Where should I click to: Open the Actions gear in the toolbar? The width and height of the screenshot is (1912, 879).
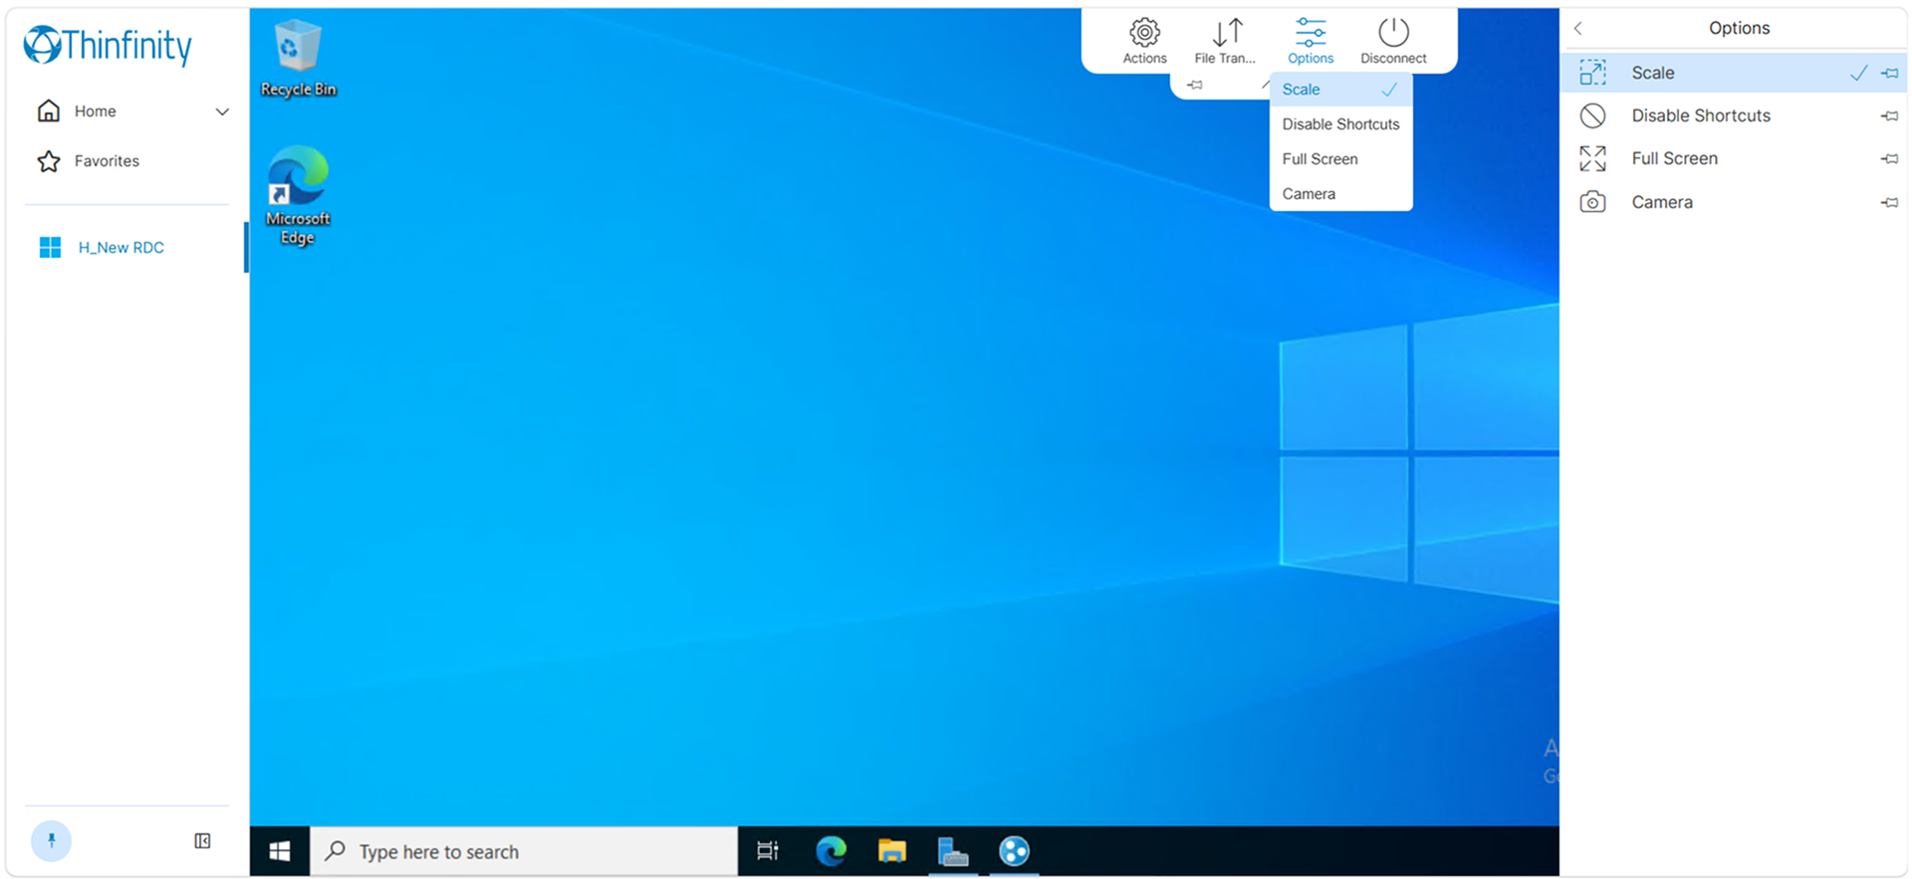(x=1144, y=41)
